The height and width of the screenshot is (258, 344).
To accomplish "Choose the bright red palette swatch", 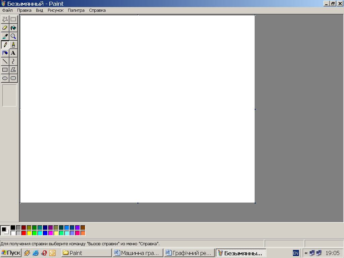I will 24,233.
